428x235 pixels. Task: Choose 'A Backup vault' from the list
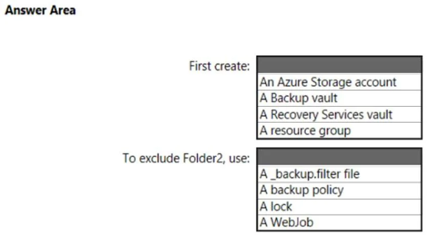pos(339,98)
